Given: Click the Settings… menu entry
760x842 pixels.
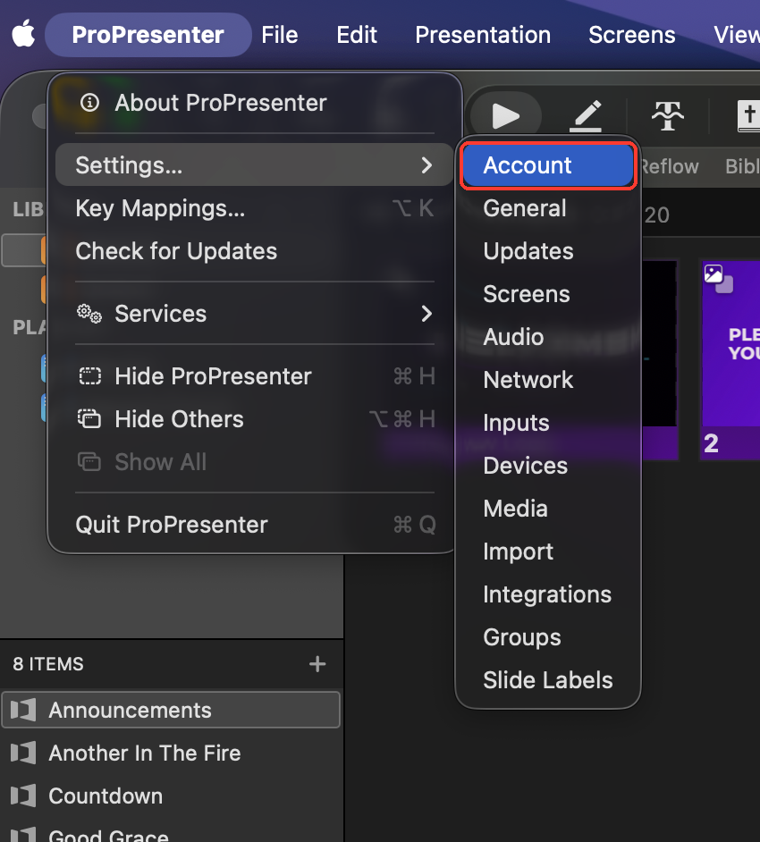Looking at the screenshot, I should (x=255, y=164).
